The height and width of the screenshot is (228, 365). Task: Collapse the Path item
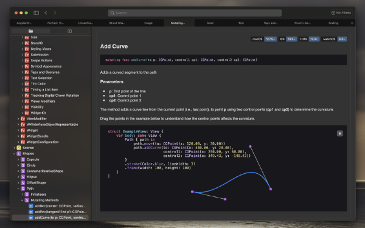click(x=18, y=188)
